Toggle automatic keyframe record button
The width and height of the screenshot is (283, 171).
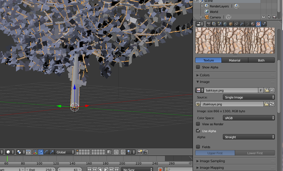(x=160, y=169)
